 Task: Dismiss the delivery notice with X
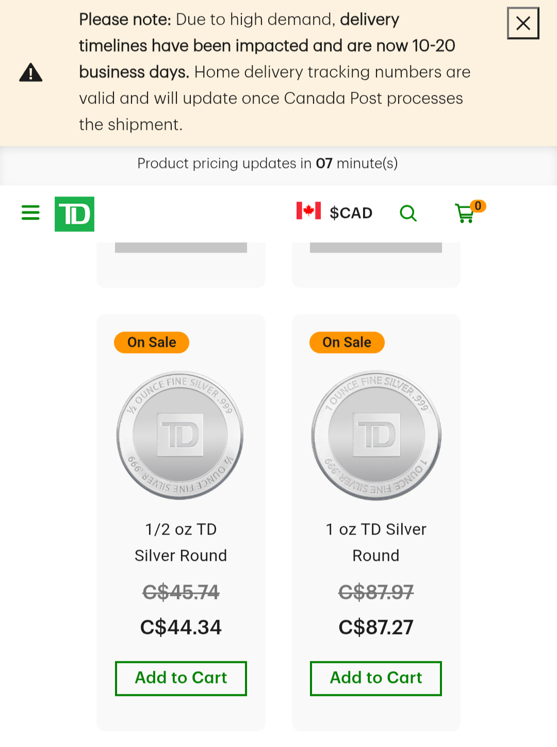(523, 23)
